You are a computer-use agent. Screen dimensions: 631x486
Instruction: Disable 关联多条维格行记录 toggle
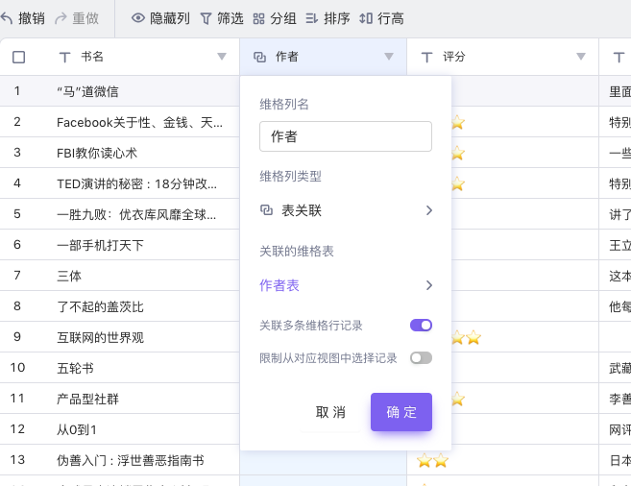point(421,326)
